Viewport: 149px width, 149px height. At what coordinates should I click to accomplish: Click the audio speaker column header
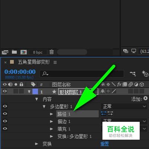click(10, 85)
